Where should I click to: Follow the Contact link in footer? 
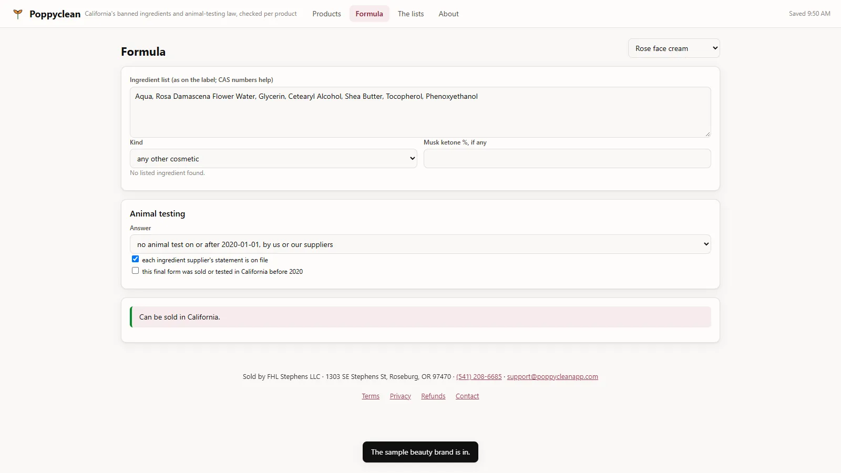click(467, 396)
